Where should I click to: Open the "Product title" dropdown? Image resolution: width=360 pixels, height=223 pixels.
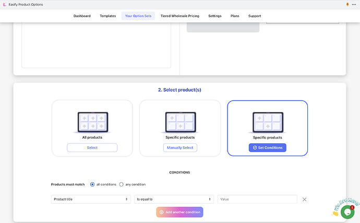pos(91,199)
